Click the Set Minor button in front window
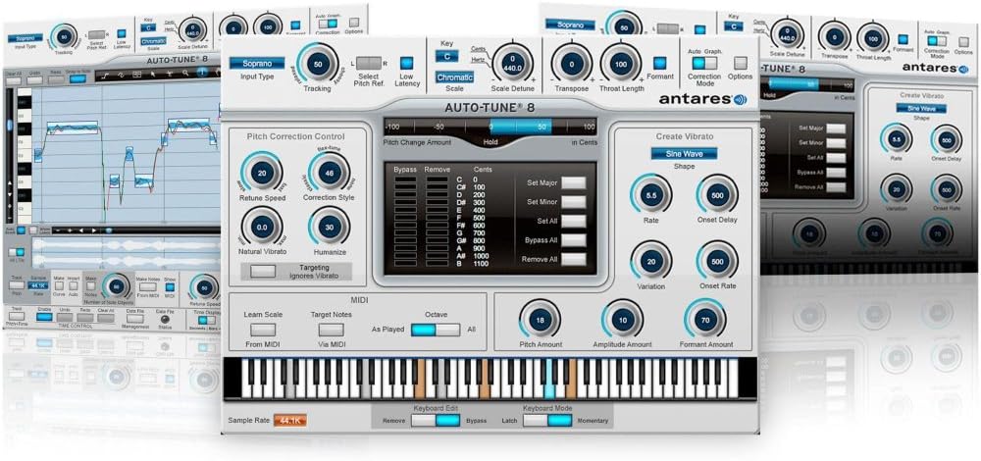981x461 pixels. coord(574,202)
